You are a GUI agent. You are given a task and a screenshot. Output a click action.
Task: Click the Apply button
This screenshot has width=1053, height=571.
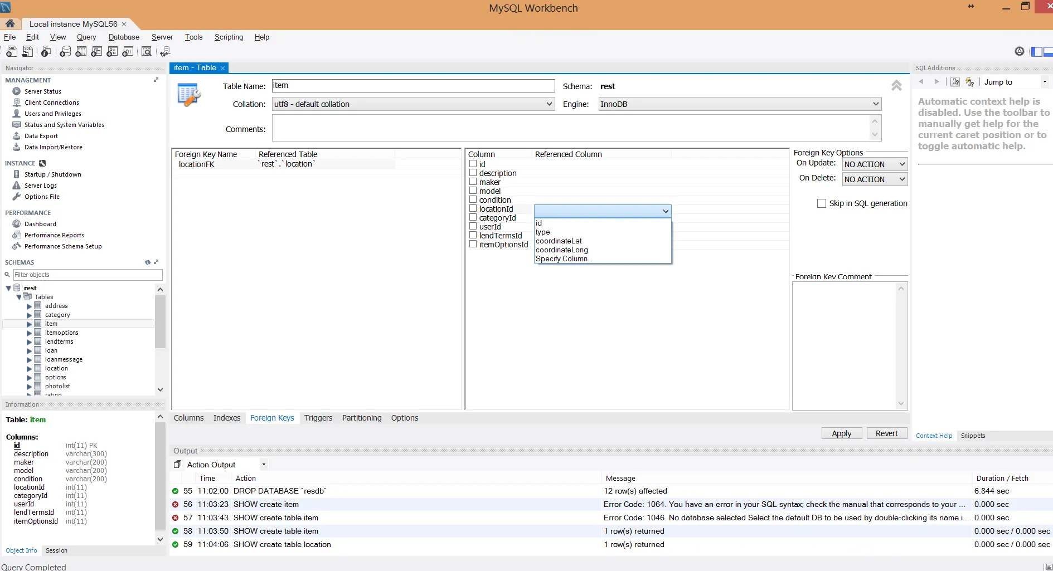pos(841,433)
